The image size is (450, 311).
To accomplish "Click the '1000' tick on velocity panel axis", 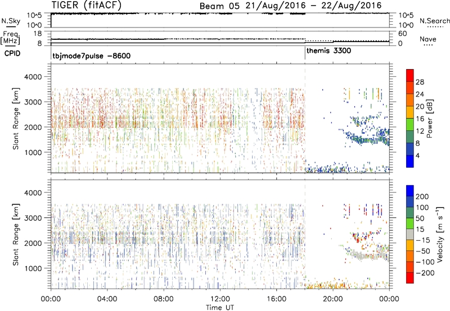I will (x=33, y=268).
